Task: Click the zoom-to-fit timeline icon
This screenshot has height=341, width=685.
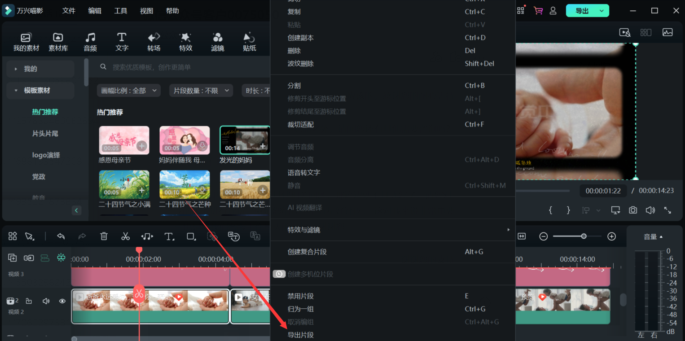Action: (x=522, y=236)
